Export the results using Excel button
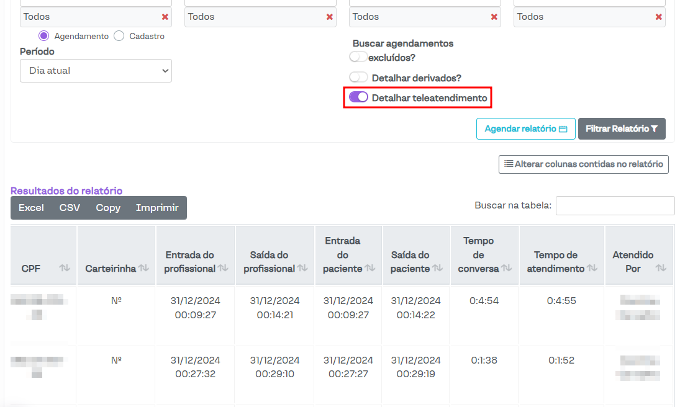This screenshot has height=407, width=680. (x=31, y=208)
